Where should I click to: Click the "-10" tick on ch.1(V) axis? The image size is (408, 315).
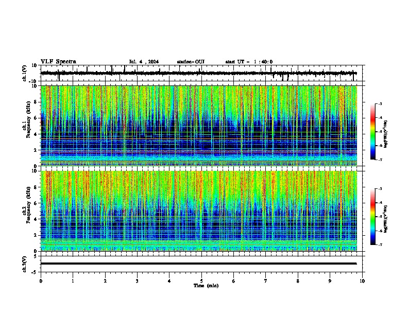coord(33,81)
